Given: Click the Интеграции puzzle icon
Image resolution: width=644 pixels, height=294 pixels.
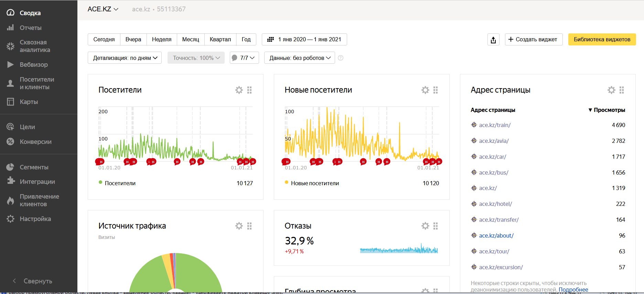Looking at the screenshot, I should [x=11, y=180].
